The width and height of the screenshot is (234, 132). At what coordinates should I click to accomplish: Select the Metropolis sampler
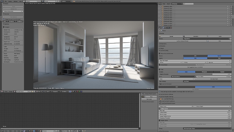click(x=204, y=72)
